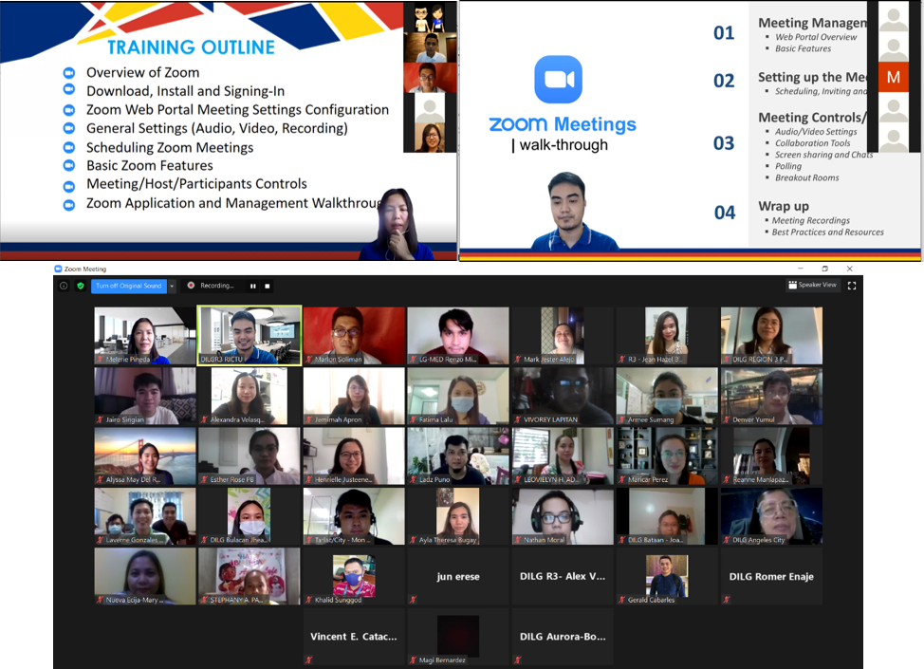Viewport: 924px width, 669px height.
Task: Select Fatima Lalu's video tile
Action: [458, 396]
